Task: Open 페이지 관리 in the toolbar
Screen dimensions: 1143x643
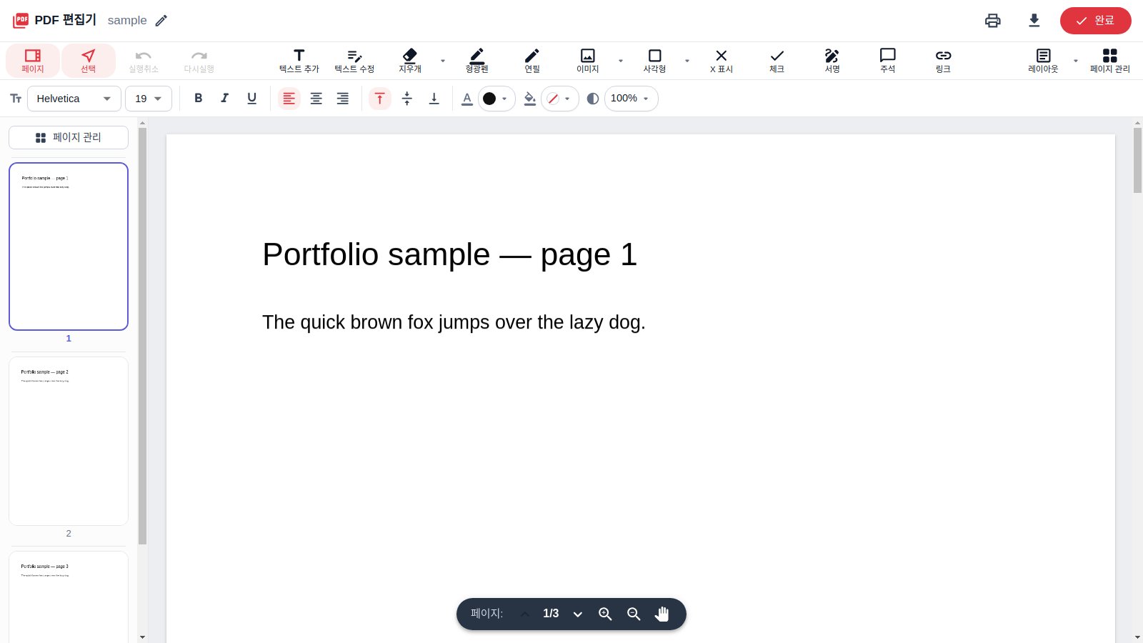Action: 1110,61
